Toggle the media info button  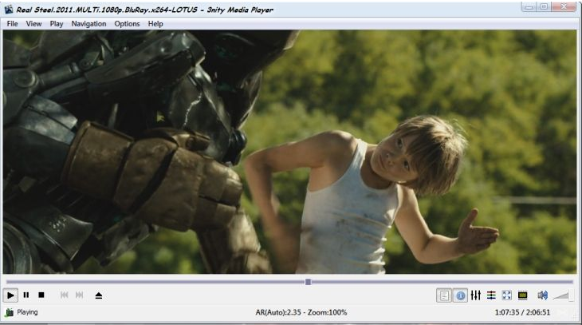click(460, 295)
